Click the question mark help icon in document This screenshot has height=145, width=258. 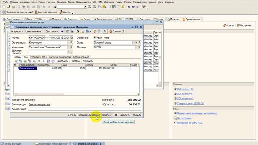tap(124, 31)
